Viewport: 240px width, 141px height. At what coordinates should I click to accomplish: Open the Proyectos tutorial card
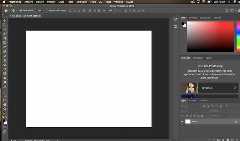[x=210, y=88]
